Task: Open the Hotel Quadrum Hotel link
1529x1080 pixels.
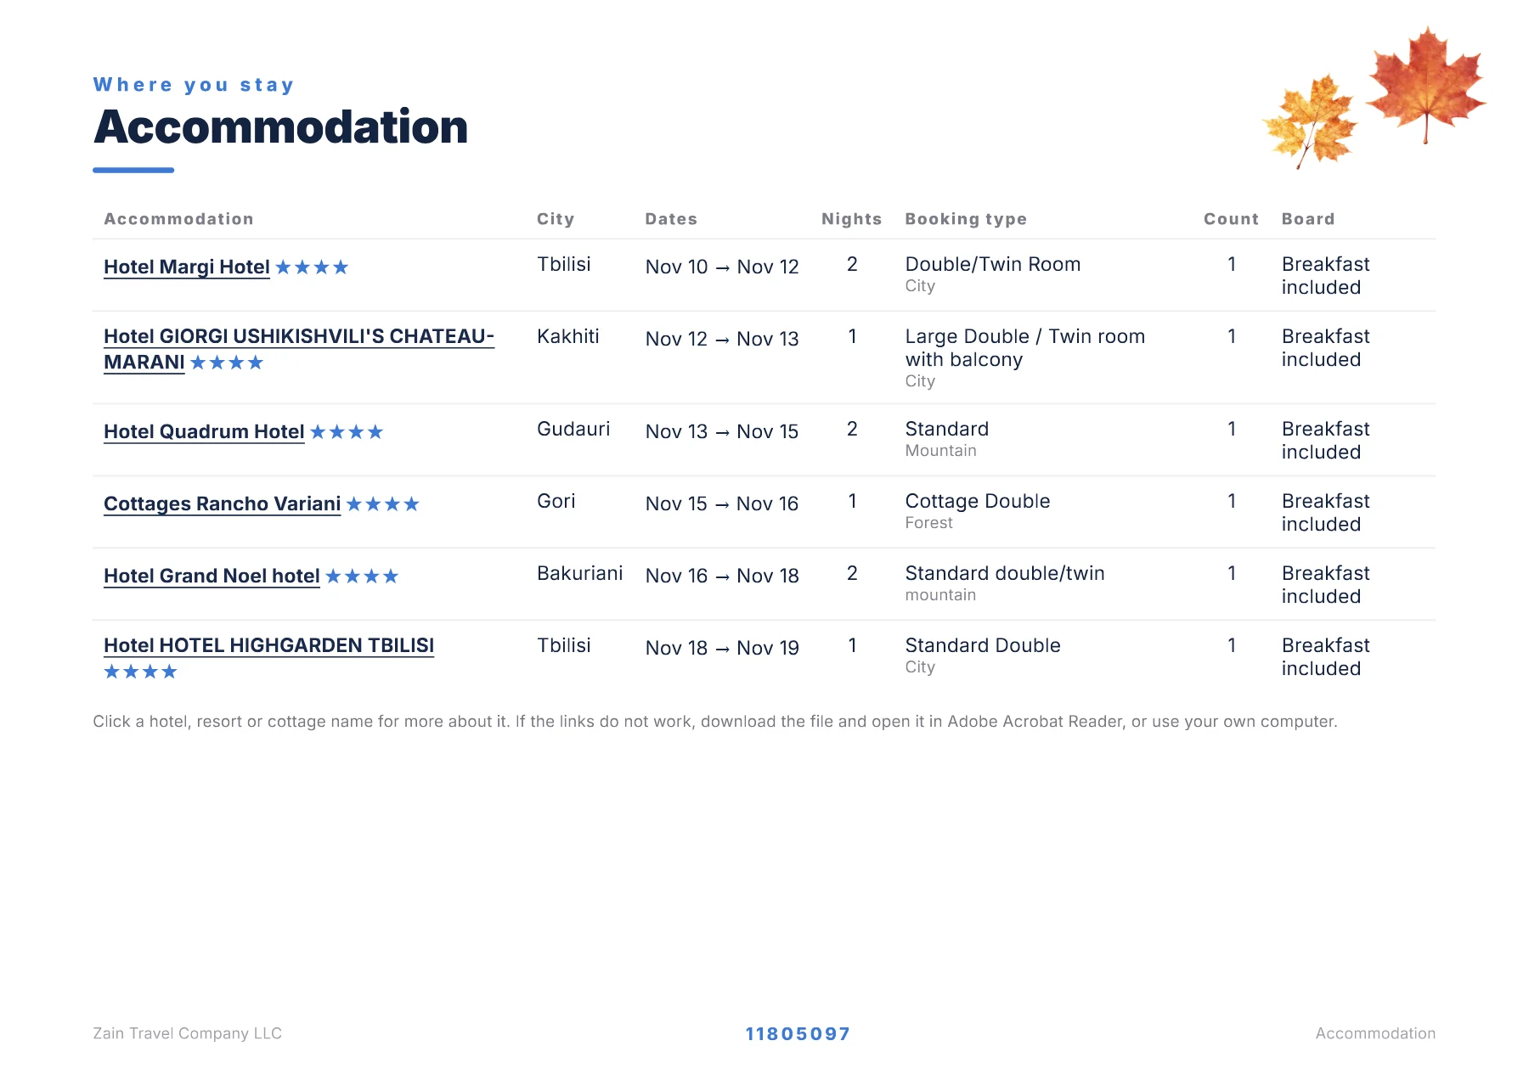Action: (204, 431)
